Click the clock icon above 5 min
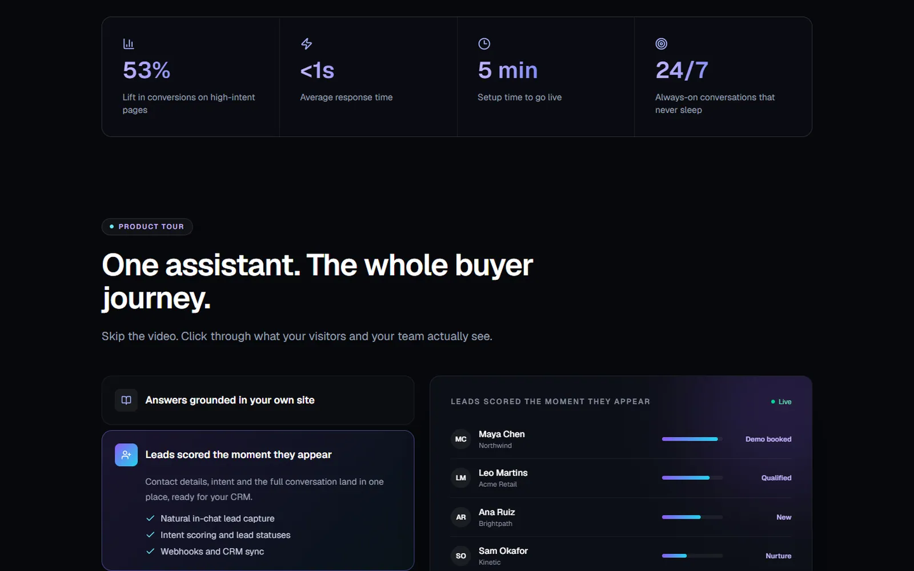 484,44
